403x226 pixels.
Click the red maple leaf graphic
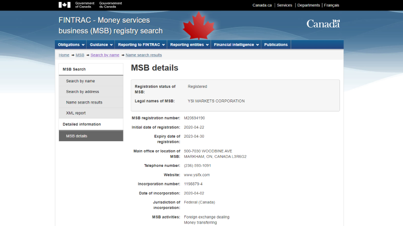[x=198, y=26]
